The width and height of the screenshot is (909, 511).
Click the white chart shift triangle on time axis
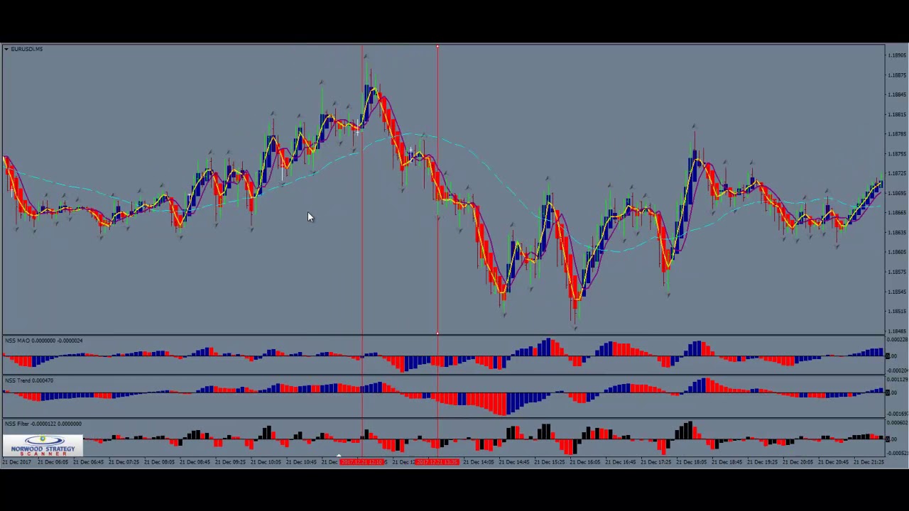coord(339,456)
